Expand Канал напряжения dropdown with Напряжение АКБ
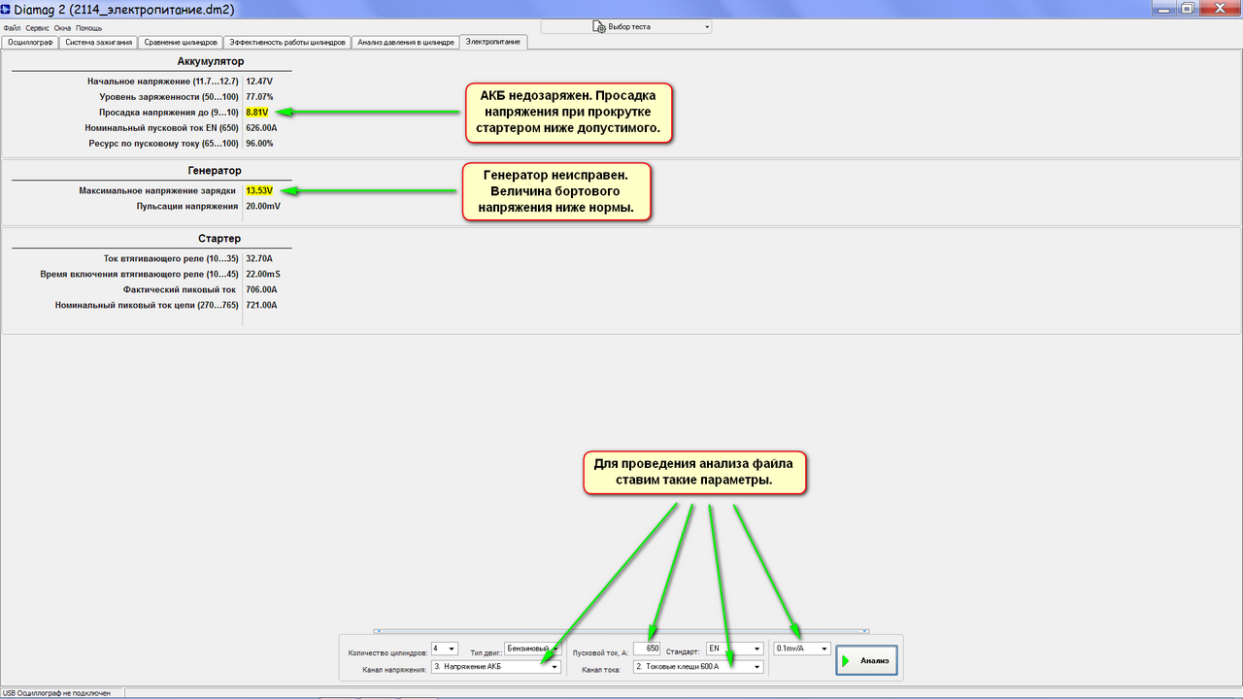Screen dimensions: 1243x699 [x=496, y=667]
